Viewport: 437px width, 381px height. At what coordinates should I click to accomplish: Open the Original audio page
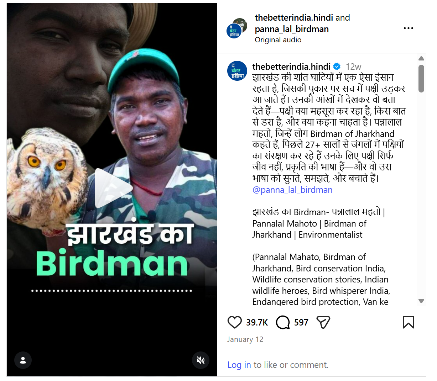point(278,40)
